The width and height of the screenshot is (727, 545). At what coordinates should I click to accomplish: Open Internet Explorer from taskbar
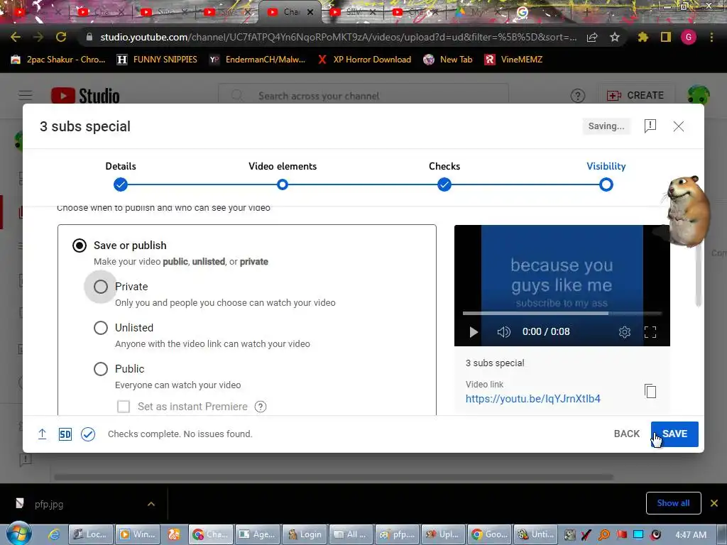(x=54, y=534)
